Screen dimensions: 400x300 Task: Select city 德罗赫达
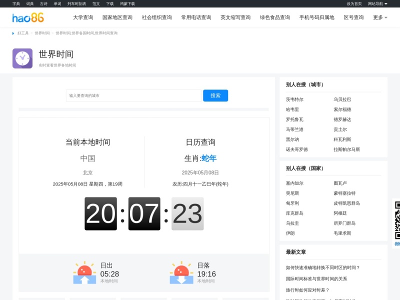tap(342, 119)
